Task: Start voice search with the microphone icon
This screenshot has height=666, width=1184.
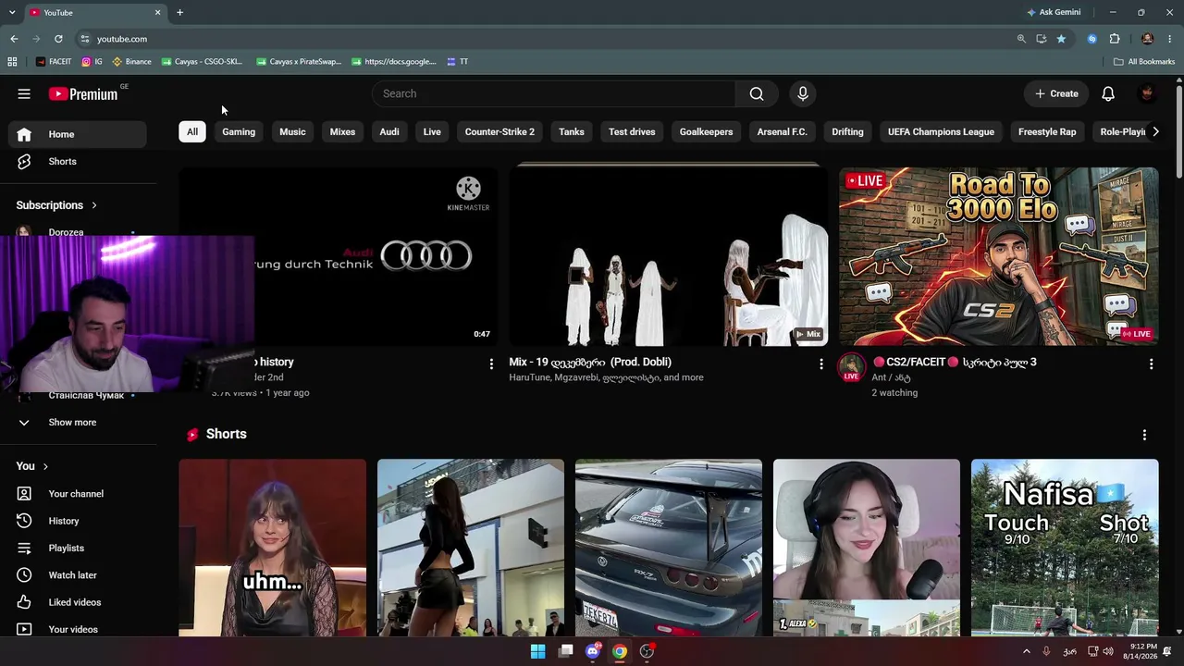Action: click(x=803, y=93)
